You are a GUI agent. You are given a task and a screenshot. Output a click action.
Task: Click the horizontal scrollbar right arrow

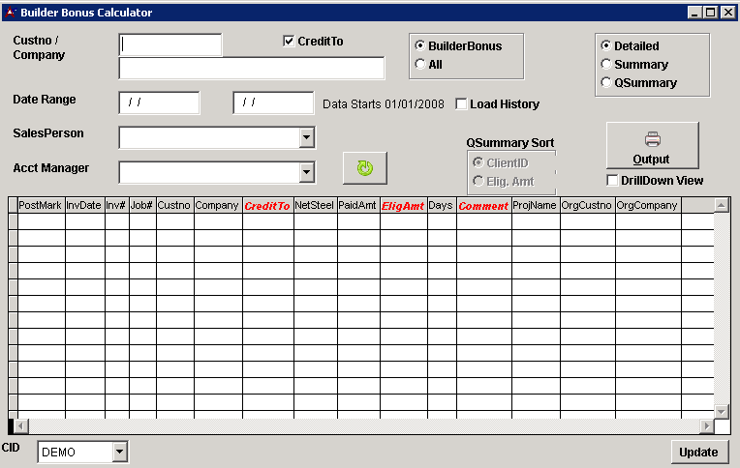pos(707,426)
